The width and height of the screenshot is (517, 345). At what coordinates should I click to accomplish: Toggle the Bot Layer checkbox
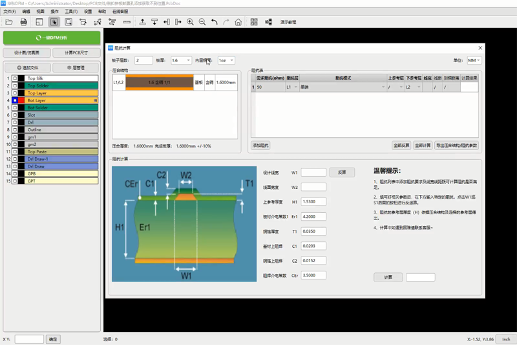15,100
